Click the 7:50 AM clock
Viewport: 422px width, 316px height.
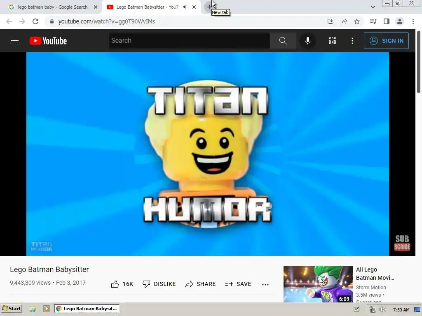click(401, 310)
